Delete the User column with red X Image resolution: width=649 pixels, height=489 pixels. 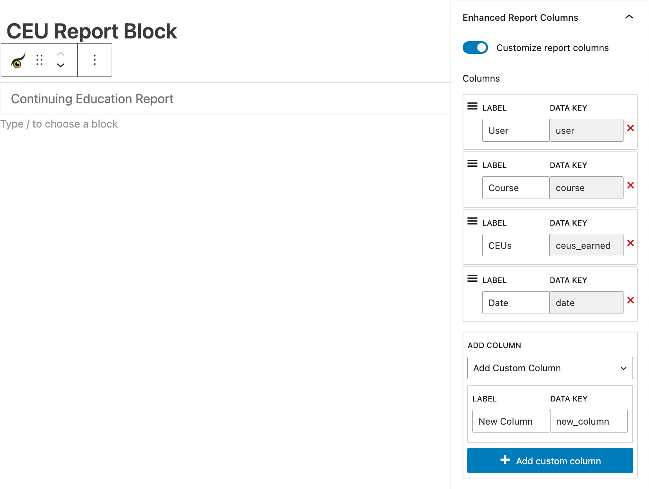[x=631, y=128]
